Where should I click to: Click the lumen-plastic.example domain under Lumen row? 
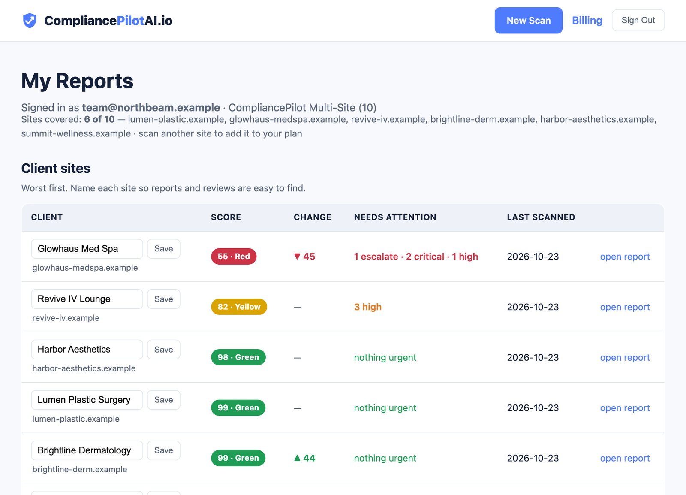(x=76, y=419)
